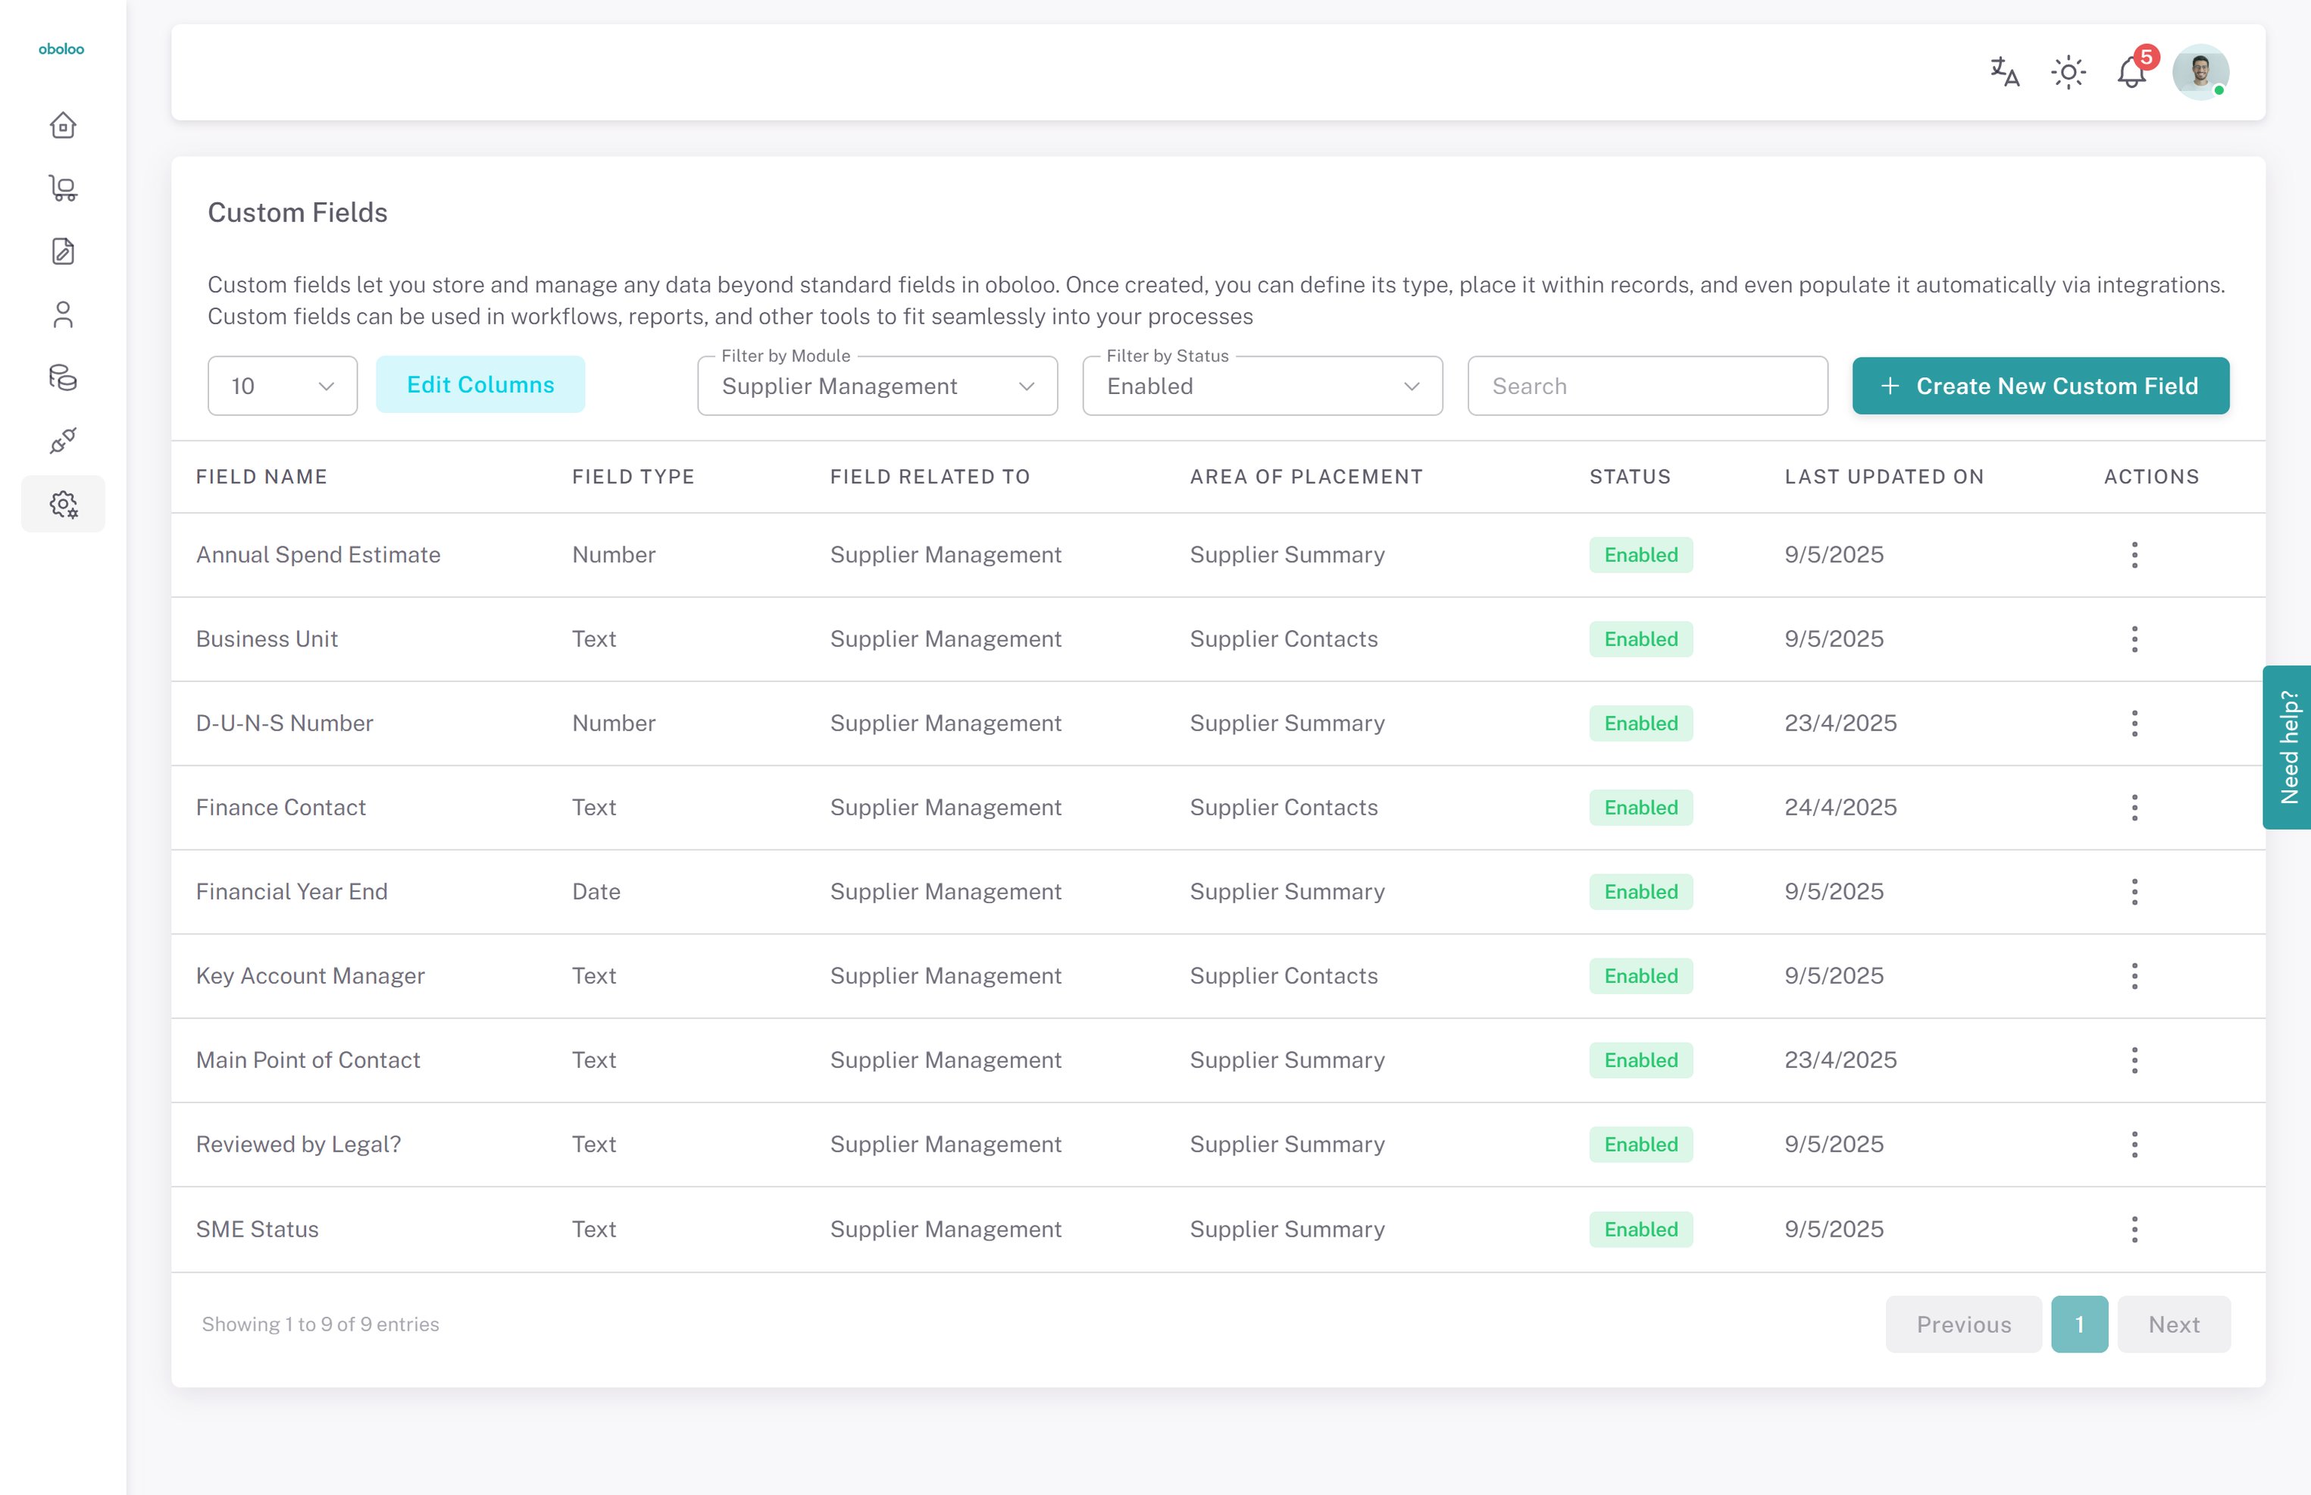Click the Finance Contact field name

point(280,808)
